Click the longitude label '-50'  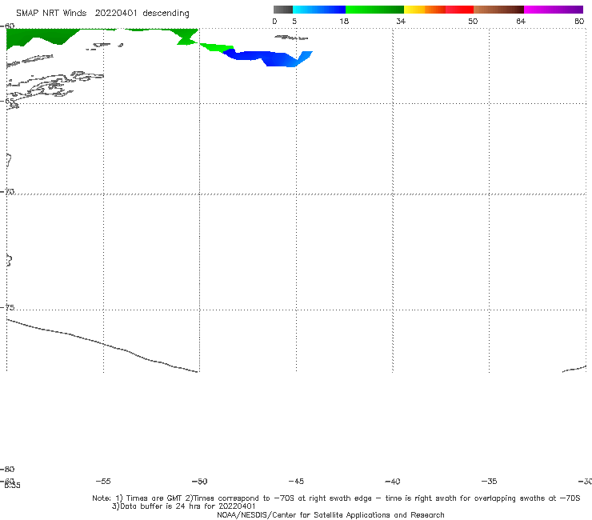tap(200, 481)
